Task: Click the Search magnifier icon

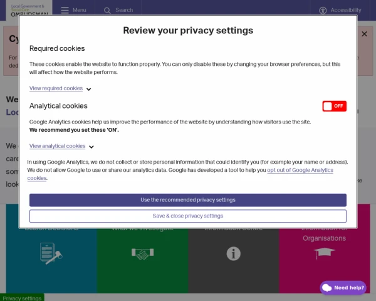Action: 107,10
